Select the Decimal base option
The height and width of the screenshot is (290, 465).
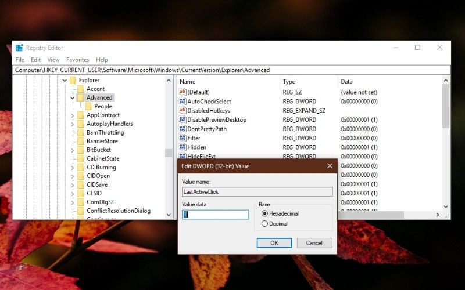(x=265, y=223)
